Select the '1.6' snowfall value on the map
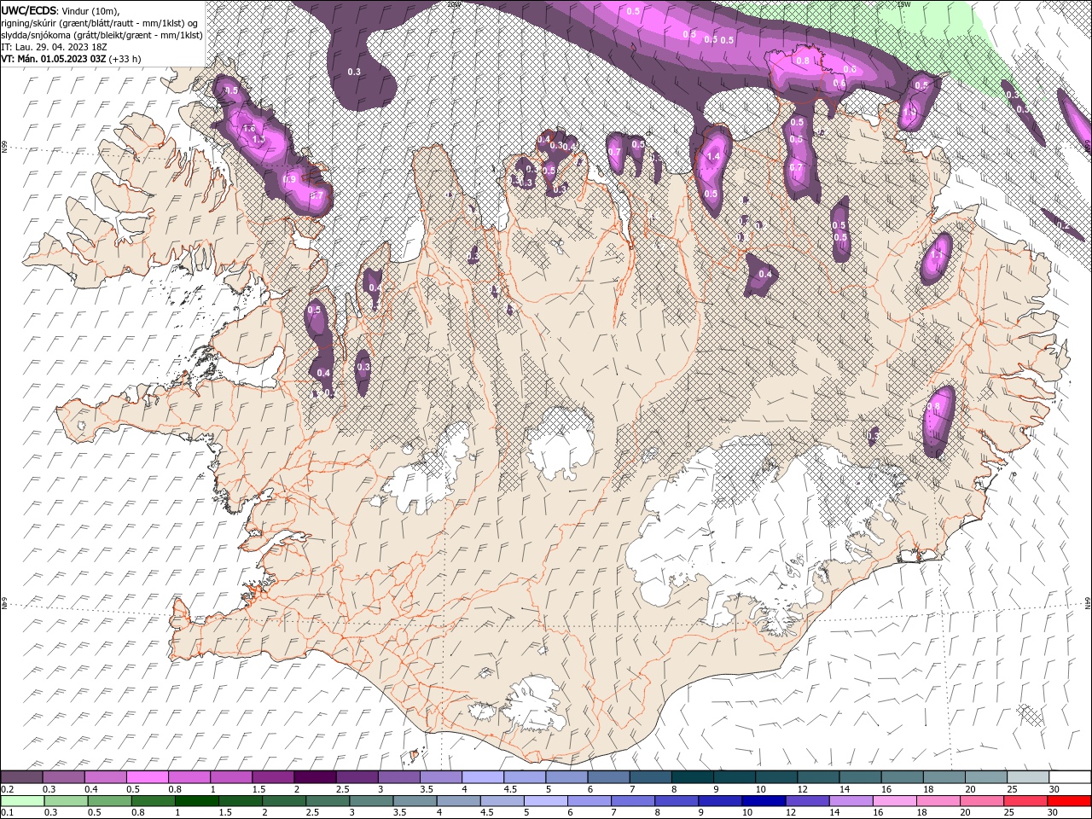The image size is (1092, 819). click(249, 128)
